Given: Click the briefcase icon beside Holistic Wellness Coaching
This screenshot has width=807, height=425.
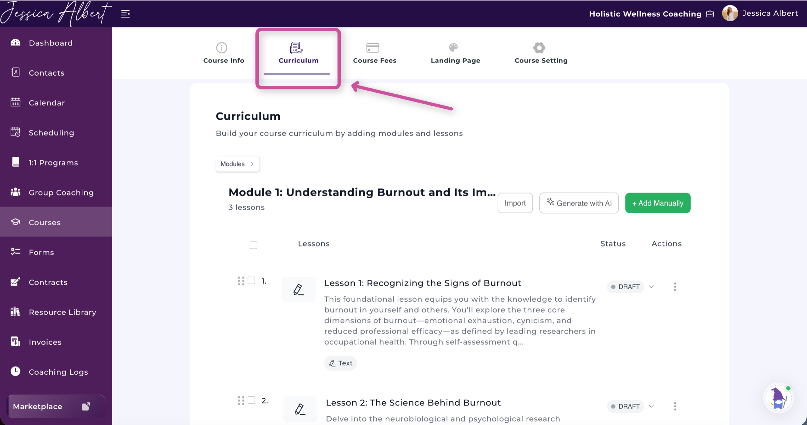Looking at the screenshot, I should tap(710, 14).
